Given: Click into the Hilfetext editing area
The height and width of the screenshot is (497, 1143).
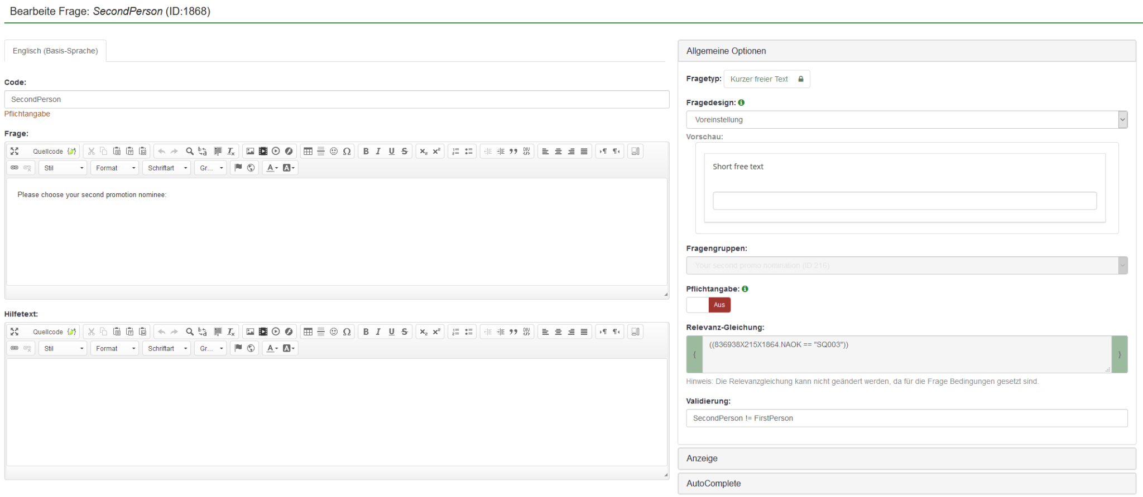Looking at the screenshot, I should (337, 412).
